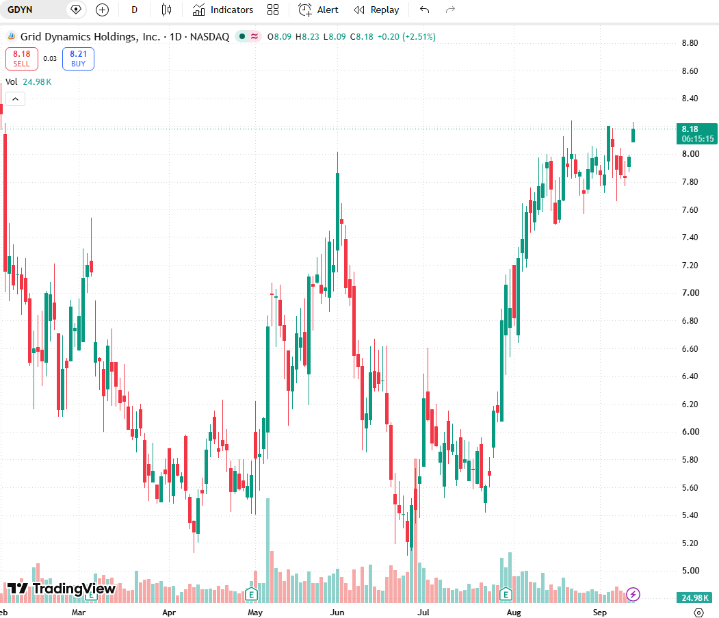Click the 0.03 spread value
The image size is (719, 618).
click(50, 59)
